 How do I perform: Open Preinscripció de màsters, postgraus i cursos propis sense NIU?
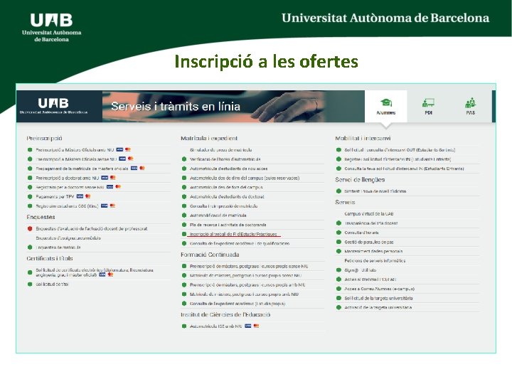click(249, 266)
